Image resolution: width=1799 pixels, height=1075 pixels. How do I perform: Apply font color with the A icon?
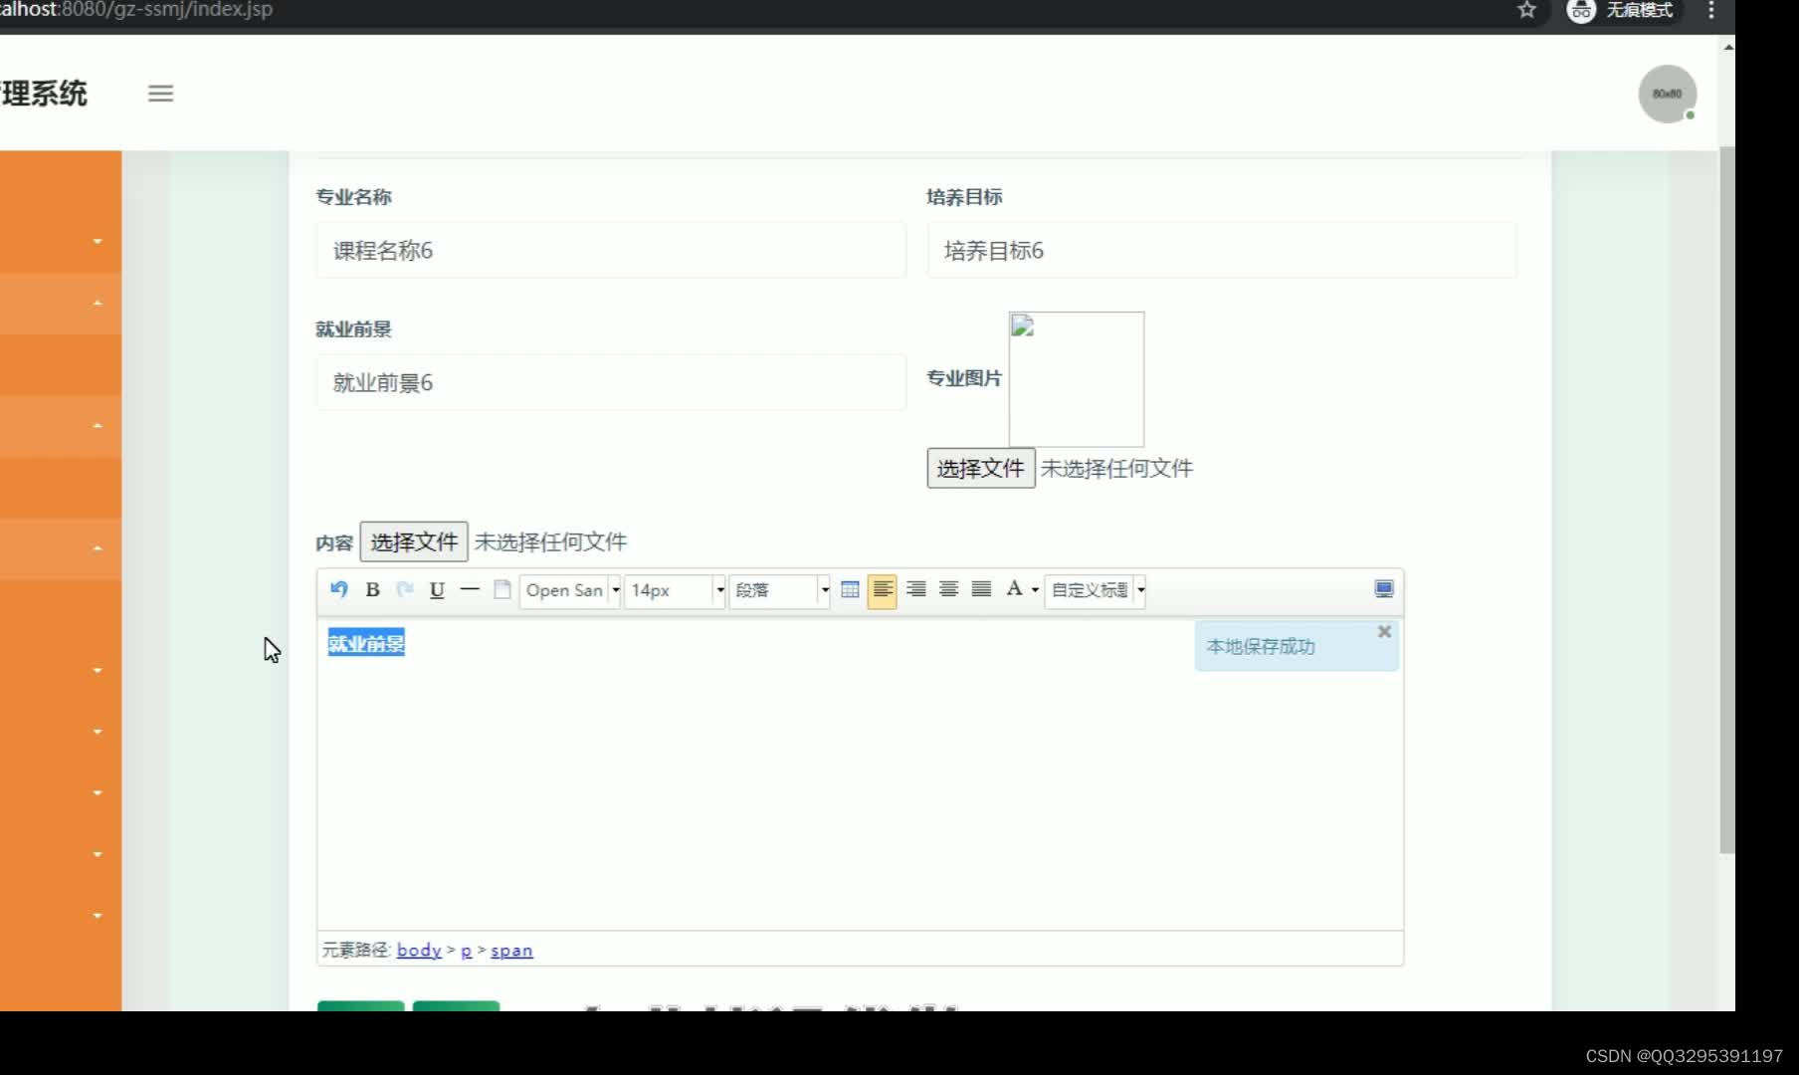[1014, 589]
